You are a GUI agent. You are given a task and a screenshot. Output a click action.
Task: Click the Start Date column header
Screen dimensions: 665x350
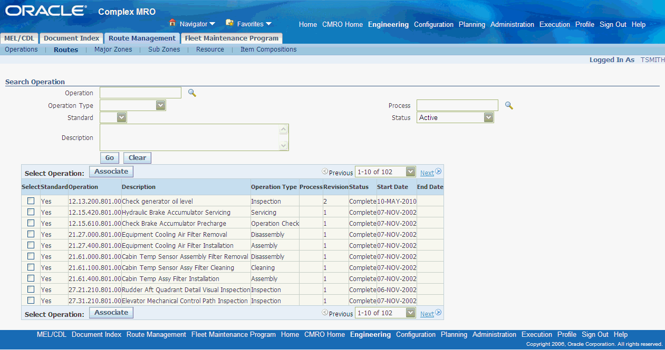pyautogui.click(x=392, y=187)
